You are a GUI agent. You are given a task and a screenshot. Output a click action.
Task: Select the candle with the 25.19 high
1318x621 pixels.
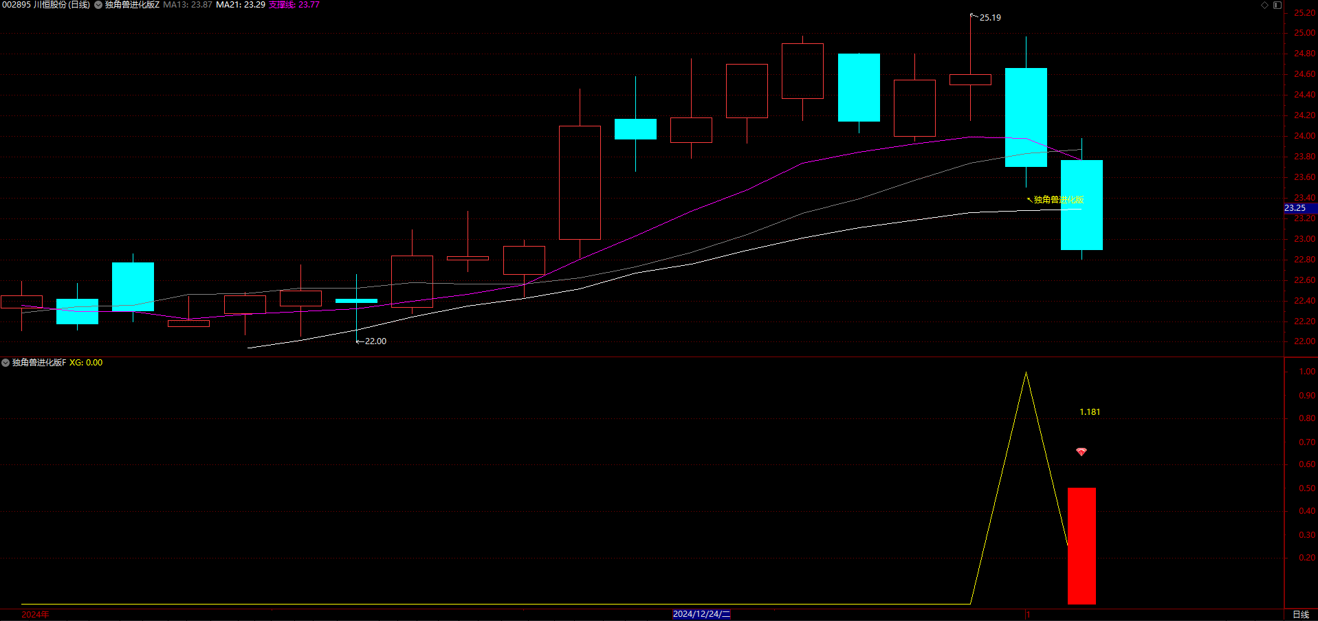tap(970, 80)
